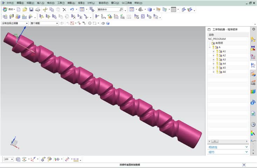Image resolution: width=257 pixels, height=168 pixels.
Task: Open the 文件(F) menu
Action: tap(9, 3)
